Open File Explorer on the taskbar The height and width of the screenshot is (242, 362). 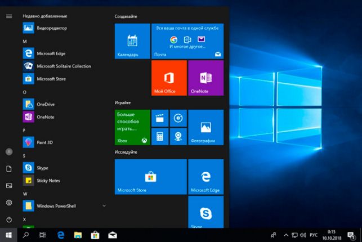(x=78, y=235)
